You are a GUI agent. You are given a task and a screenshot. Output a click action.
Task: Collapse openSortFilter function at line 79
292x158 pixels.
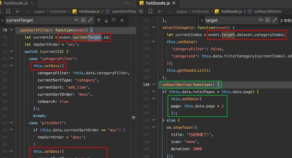12,30
